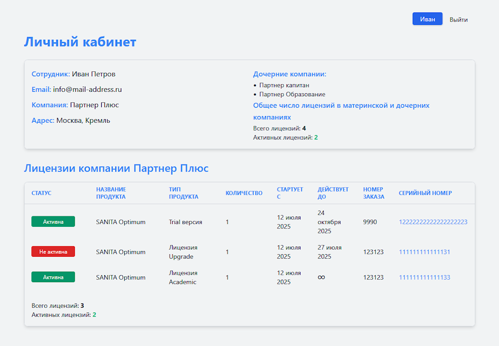Viewport: 499px width, 346px height.
Task: Open serial number 11111111111133
Action: point(425,276)
